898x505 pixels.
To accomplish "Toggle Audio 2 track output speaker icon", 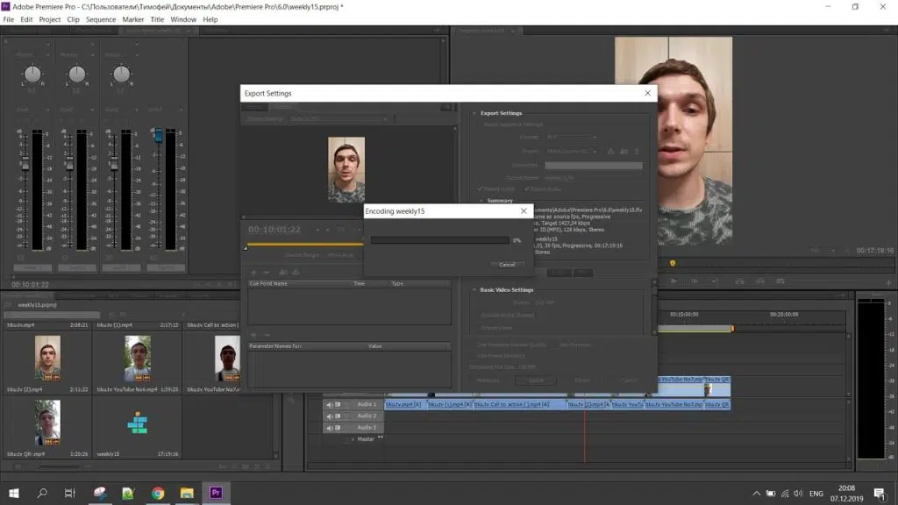I will pyautogui.click(x=330, y=416).
